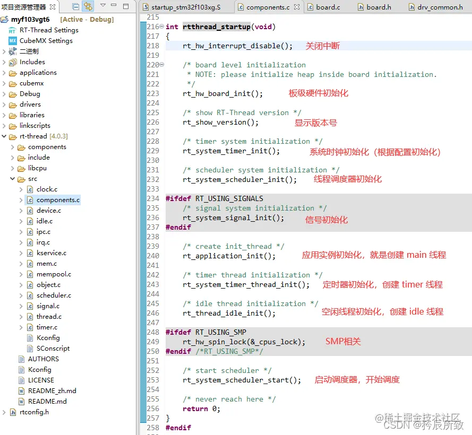Collapse the rt-thread folder
Viewport: 472px width, 435px height.
pyautogui.click(x=4, y=136)
